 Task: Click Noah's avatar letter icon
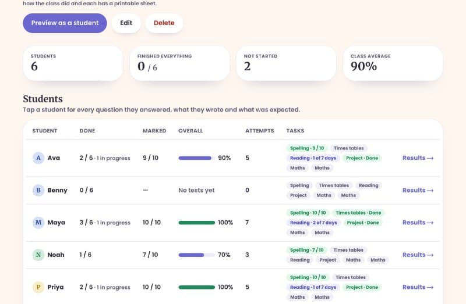coord(38,255)
